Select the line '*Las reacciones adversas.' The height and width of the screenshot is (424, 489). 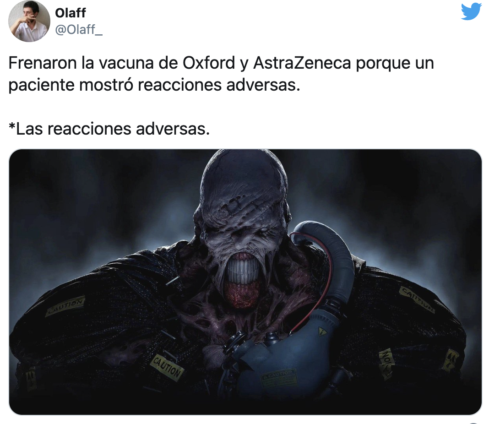tap(109, 129)
